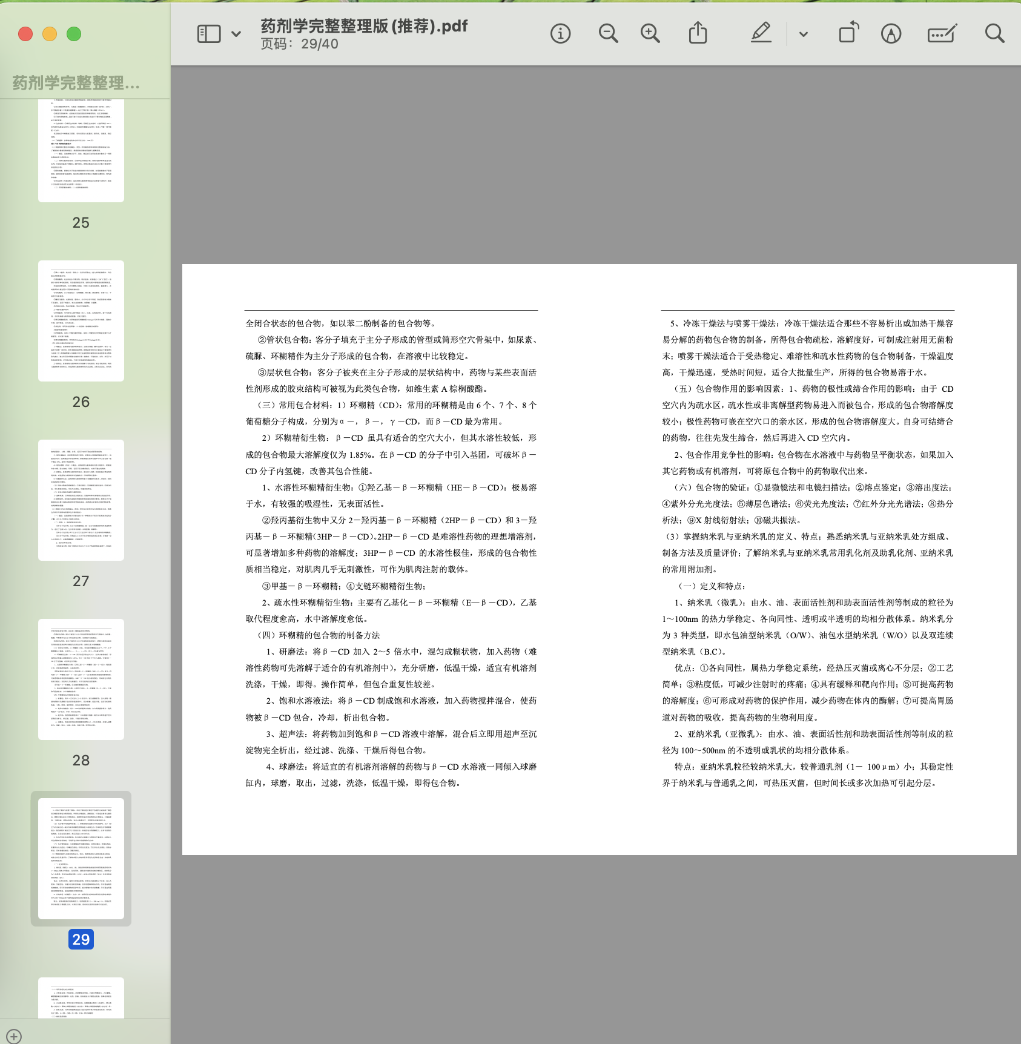1021x1044 pixels.
Task: Click the PDF file name title
Action: (364, 26)
